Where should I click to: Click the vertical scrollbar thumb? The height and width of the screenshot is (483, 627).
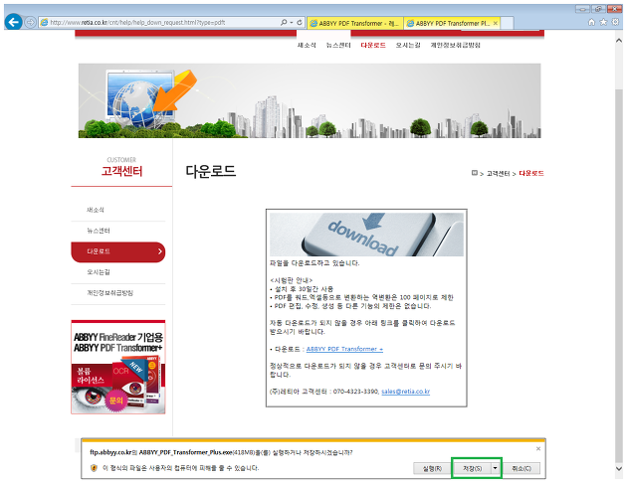pos(619,275)
